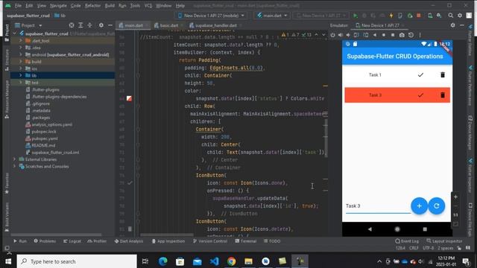
Task: Android home circle button at emulator bottom
Action: 397,229
